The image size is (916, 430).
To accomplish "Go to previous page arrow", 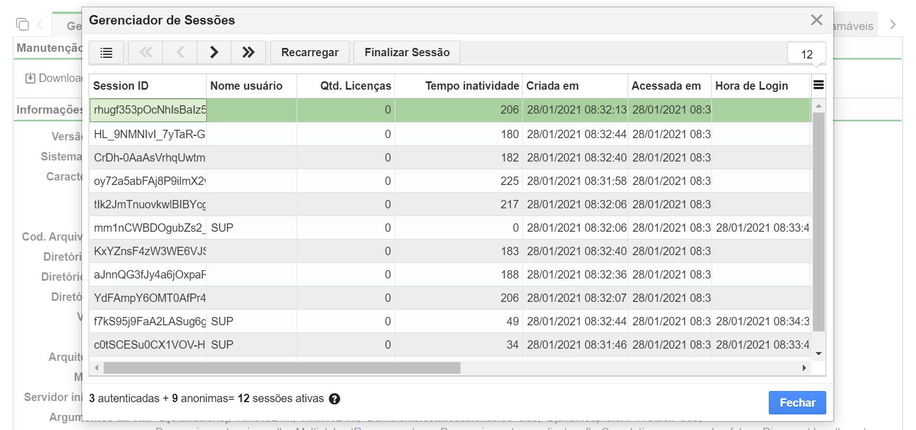I will coord(180,52).
